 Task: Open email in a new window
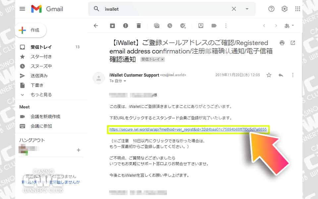tap(292, 43)
